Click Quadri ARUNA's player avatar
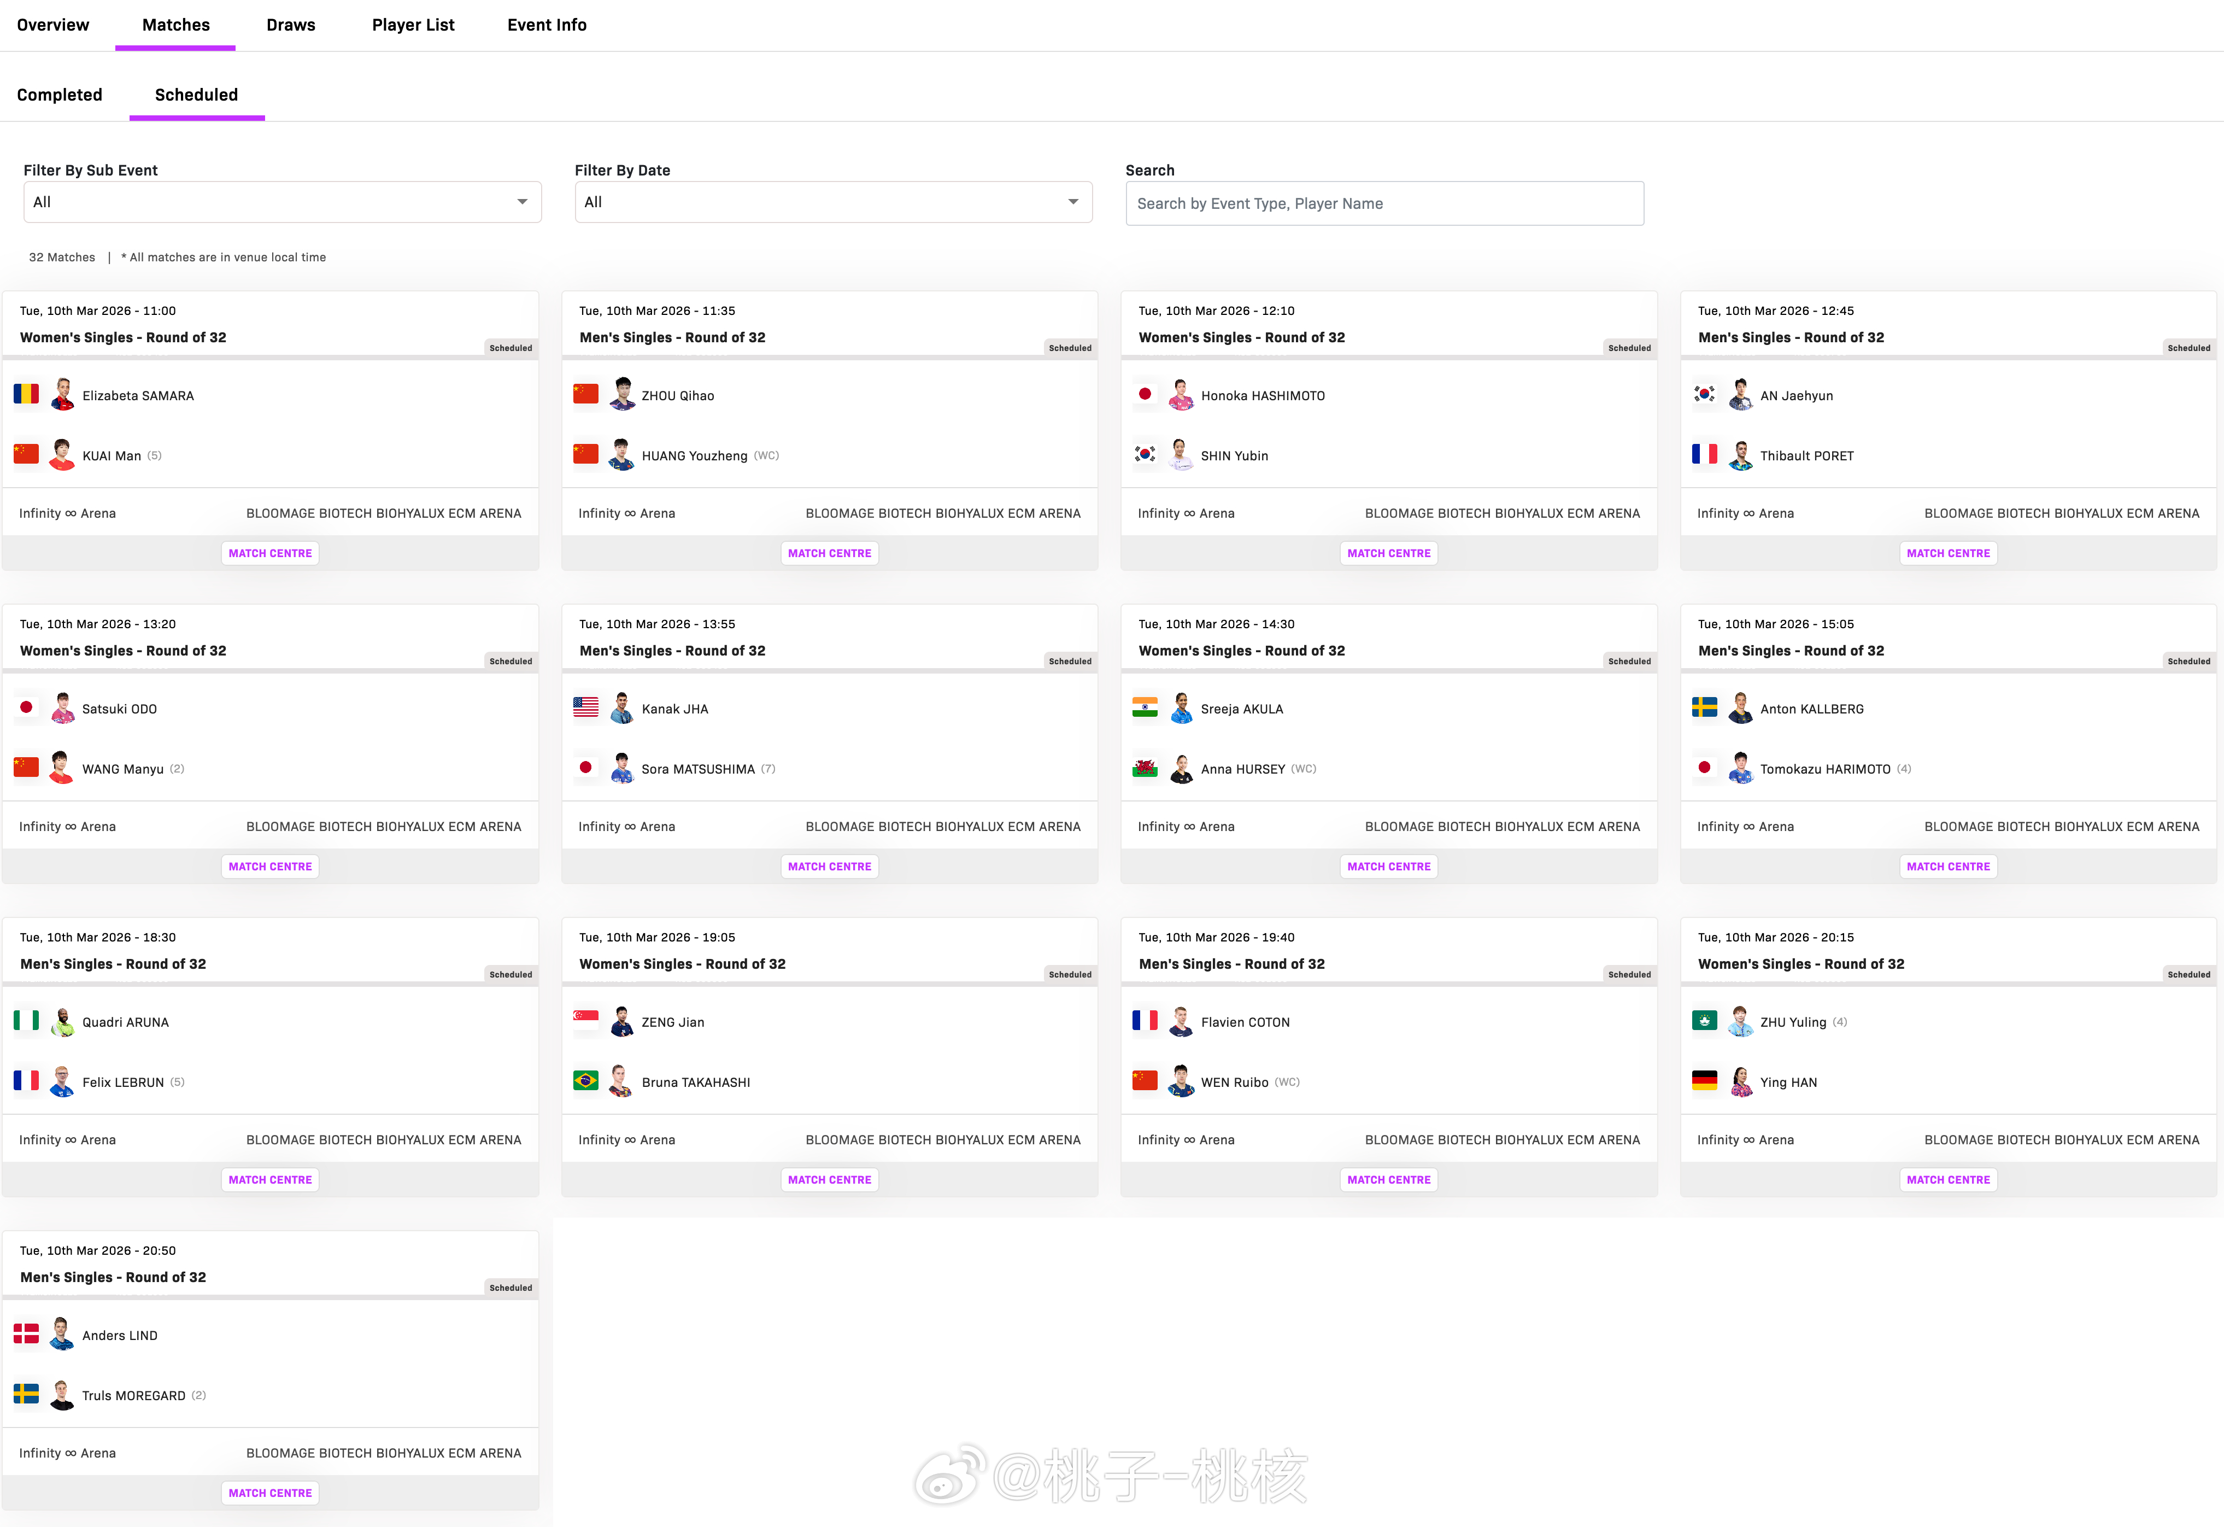Viewport: 2224px width, 1527px height. pos(62,1021)
